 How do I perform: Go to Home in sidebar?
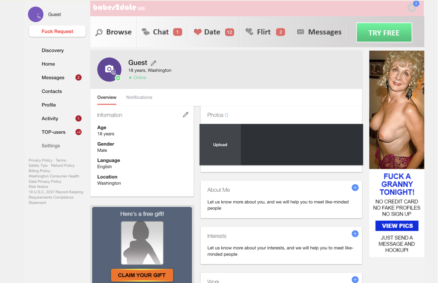click(x=48, y=64)
